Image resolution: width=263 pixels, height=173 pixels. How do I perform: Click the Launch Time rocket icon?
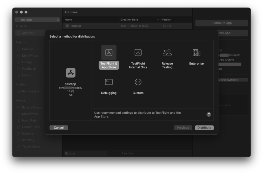18,127
